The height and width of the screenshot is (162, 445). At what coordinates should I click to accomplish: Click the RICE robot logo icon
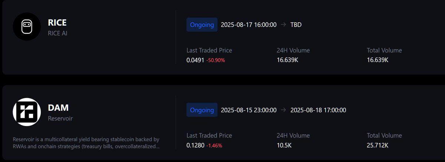pos(27,27)
